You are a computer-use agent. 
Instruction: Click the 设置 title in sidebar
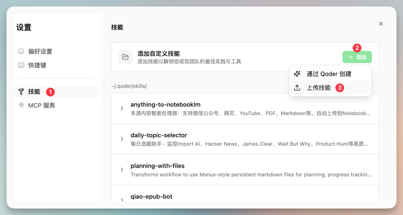(24, 27)
